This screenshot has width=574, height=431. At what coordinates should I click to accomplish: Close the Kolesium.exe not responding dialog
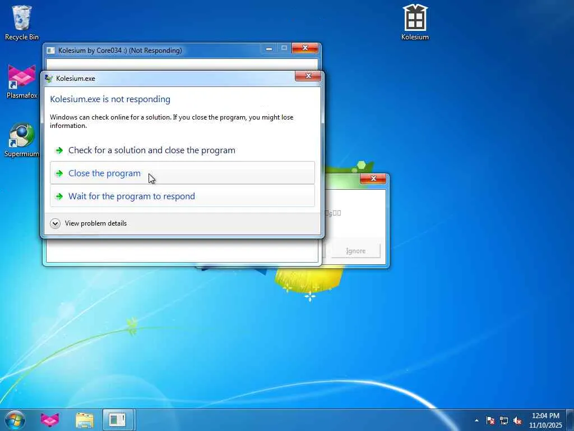click(x=308, y=76)
